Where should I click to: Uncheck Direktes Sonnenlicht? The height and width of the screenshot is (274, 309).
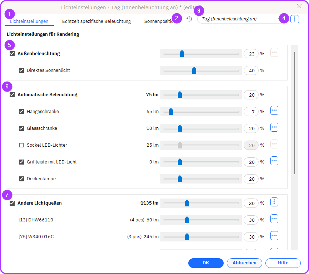coord(21,70)
